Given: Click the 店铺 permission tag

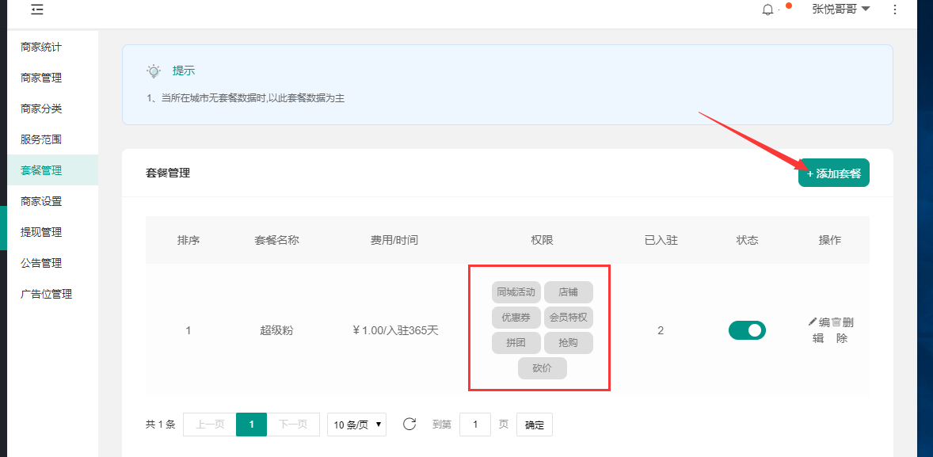Looking at the screenshot, I should [568, 292].
